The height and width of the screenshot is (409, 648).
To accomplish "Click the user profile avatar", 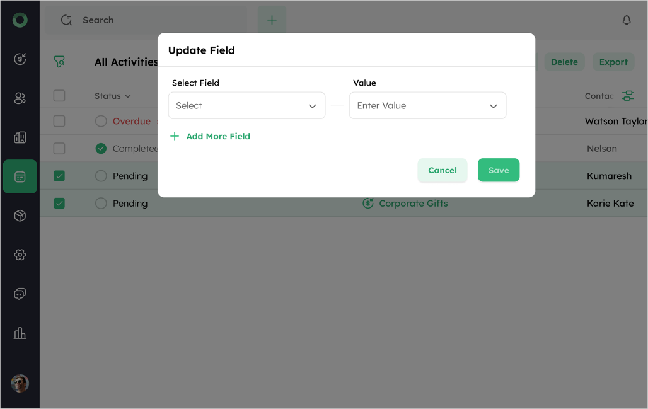I will 20,383.
